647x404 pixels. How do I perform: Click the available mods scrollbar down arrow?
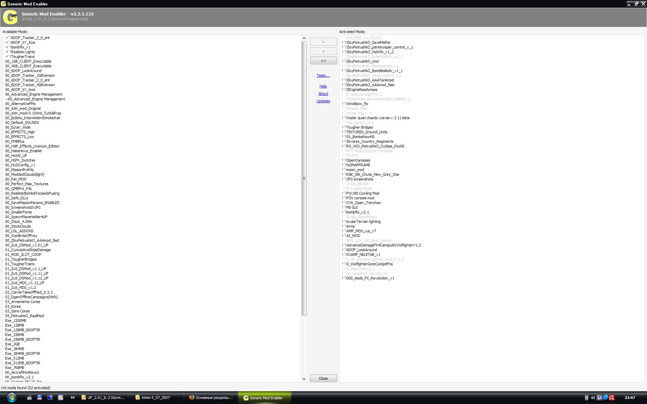[304, 379]
